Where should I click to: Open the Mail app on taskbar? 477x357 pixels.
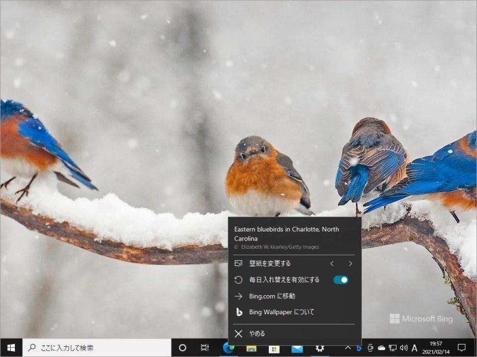point(297,348)
